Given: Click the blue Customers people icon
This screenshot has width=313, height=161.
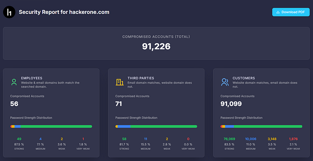Looking at the screenshot, I should pos(225,82).
